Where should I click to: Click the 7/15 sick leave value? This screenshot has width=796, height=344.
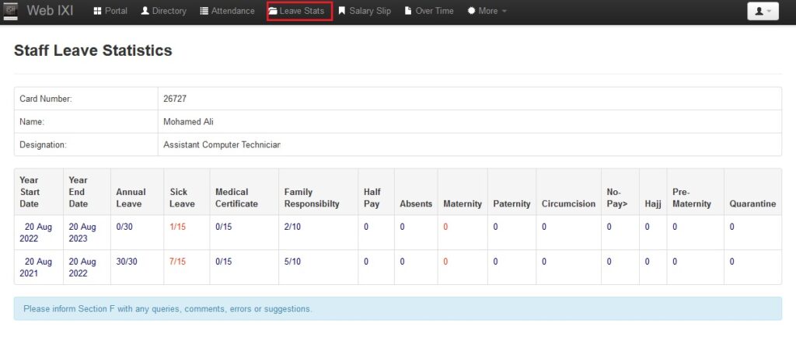click(178, 262)
